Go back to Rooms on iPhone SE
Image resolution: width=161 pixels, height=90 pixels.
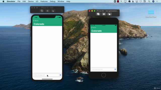pyautogui.click(x=93, y=27)
